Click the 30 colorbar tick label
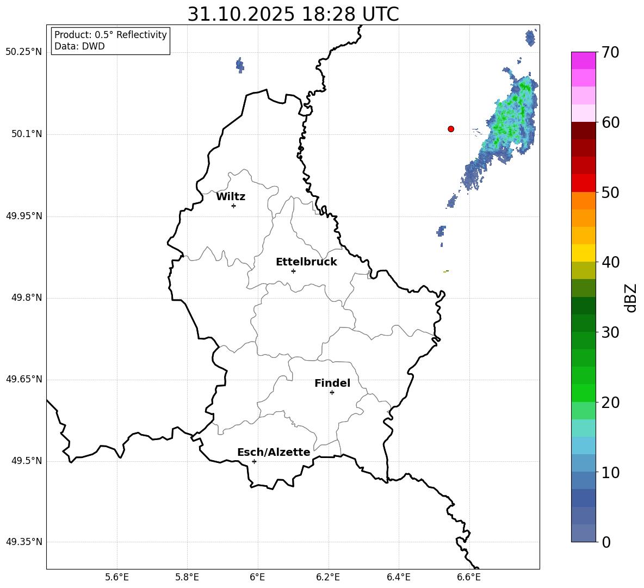Image resolution: width=644 pixels, height=588 pixels. (610, 332)
